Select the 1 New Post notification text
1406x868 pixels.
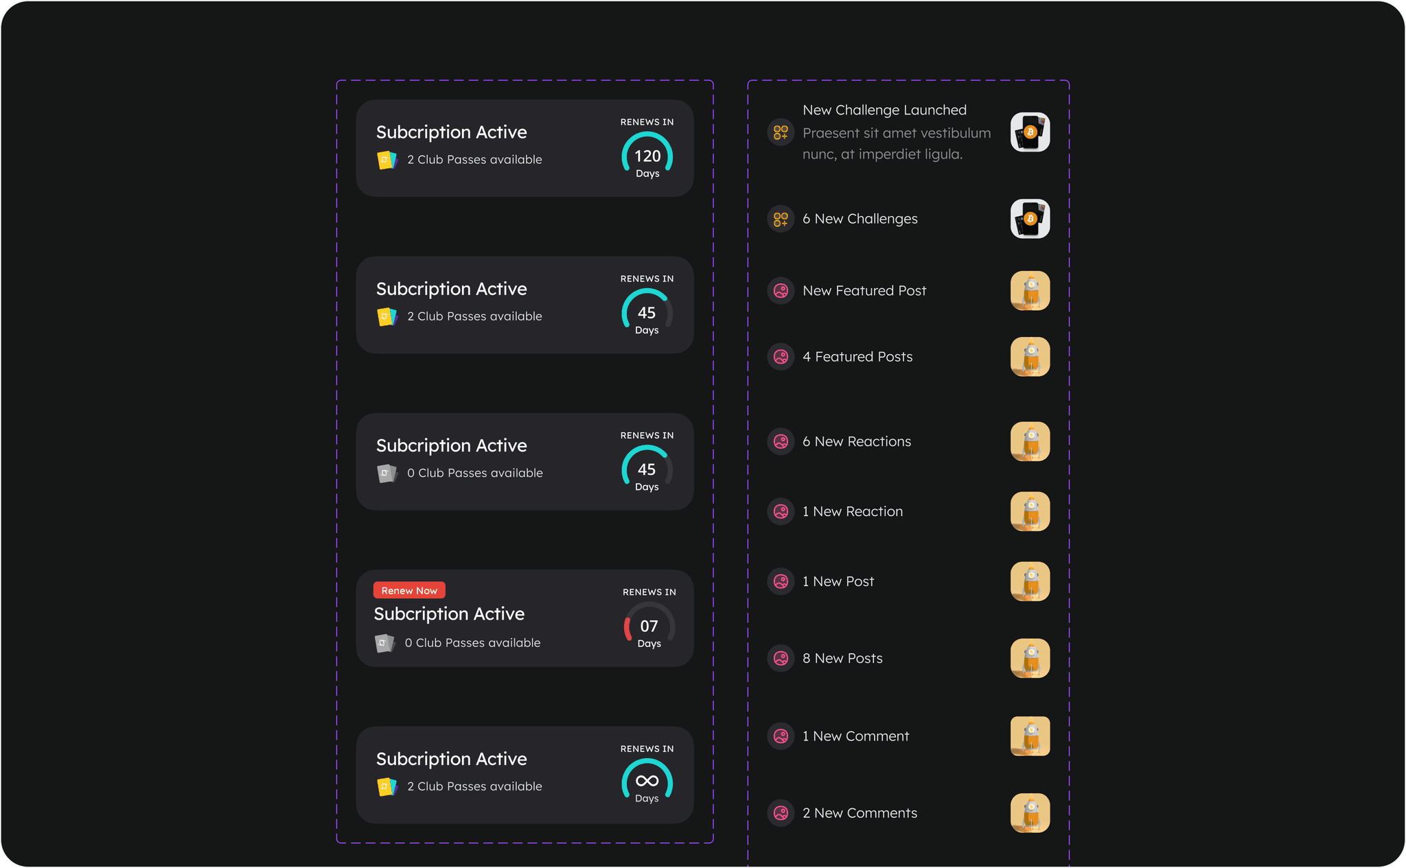[x=838, y=581]
